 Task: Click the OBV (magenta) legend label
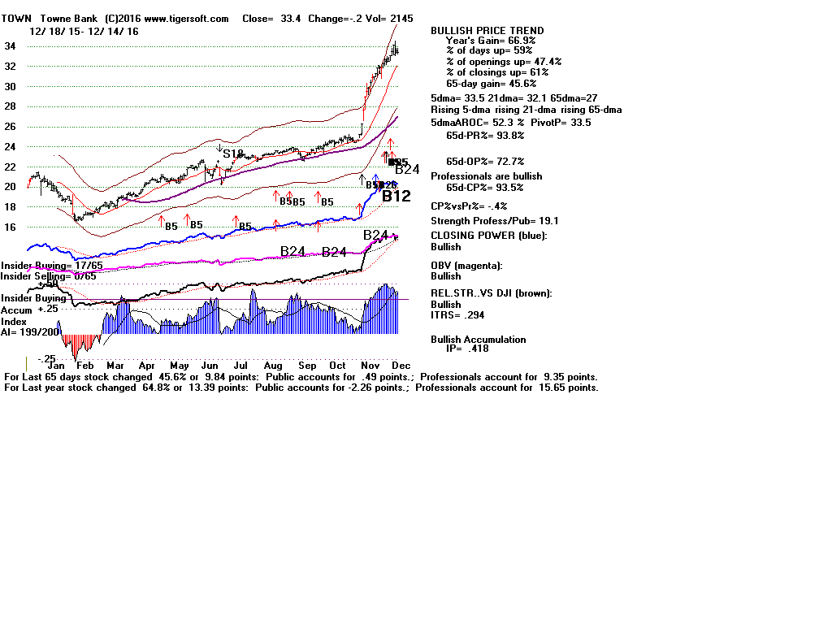point(467,266)
